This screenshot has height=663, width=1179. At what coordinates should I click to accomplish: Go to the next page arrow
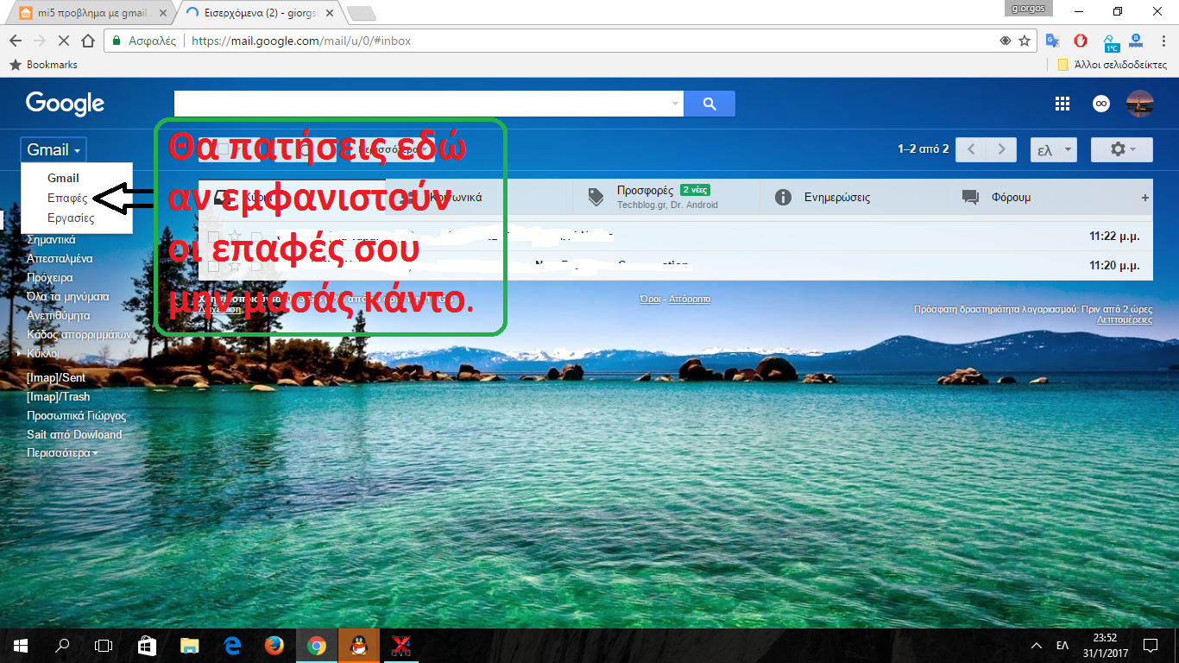(x=1001, y=149)
